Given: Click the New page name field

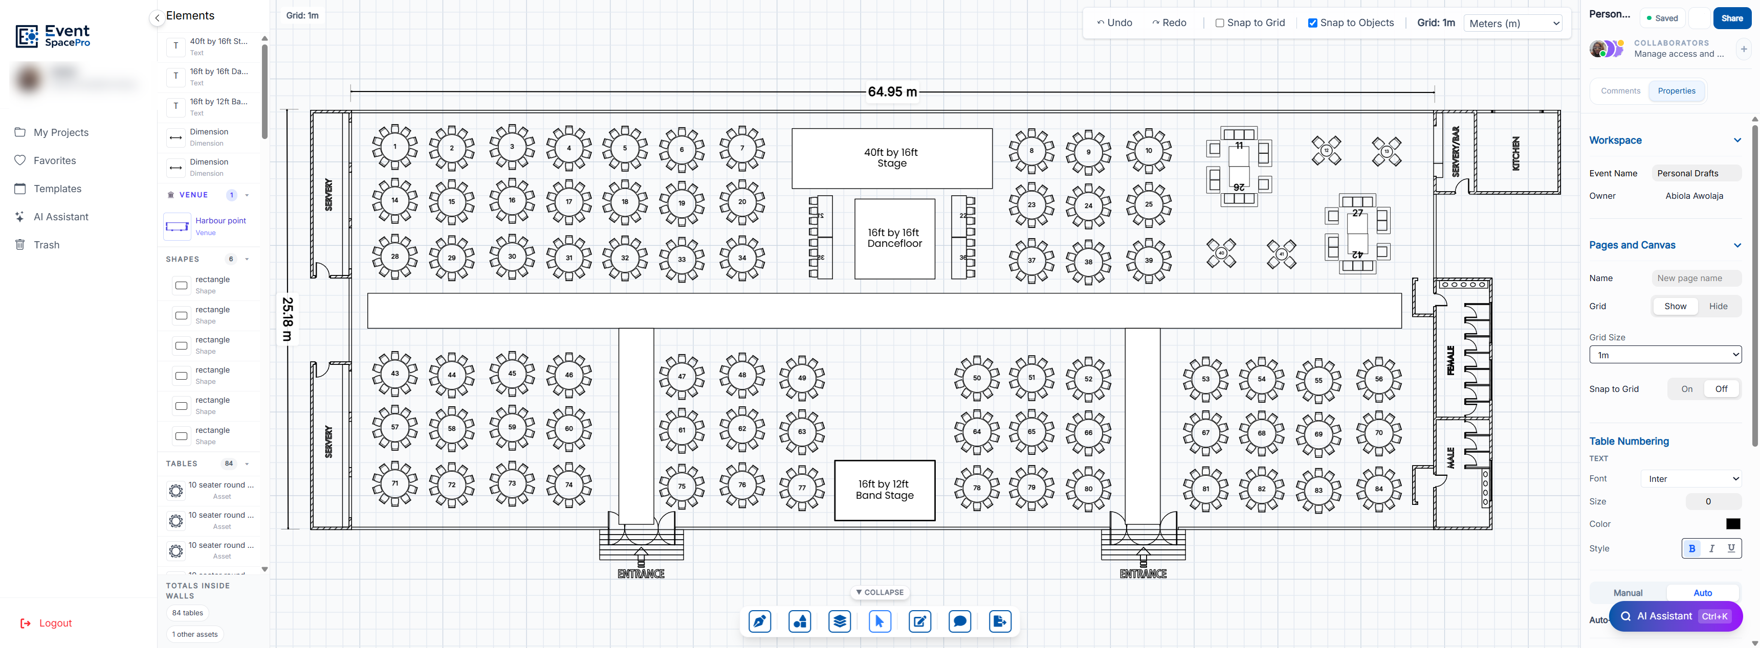Looking at the screenshot, I should 1696,279.
